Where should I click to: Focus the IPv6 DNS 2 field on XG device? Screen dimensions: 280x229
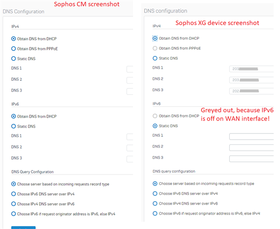251,148
